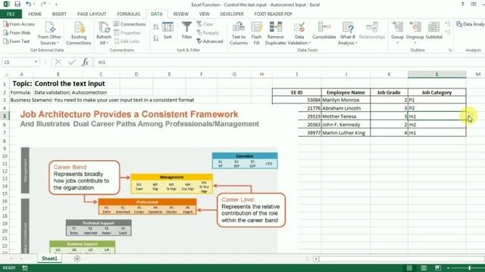Confirm formula bar entry checkmark
The width and height of the screenshot is (485, 272).
pyautogui.click(x=72, y=62)
